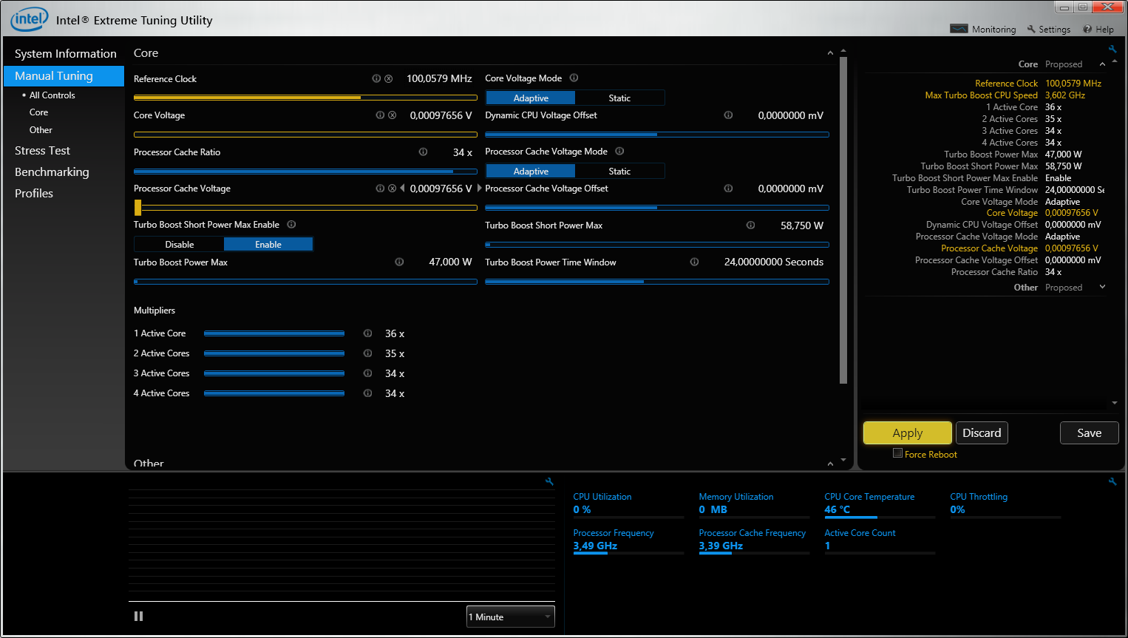Go to Benchmarking page

point(52,172)
